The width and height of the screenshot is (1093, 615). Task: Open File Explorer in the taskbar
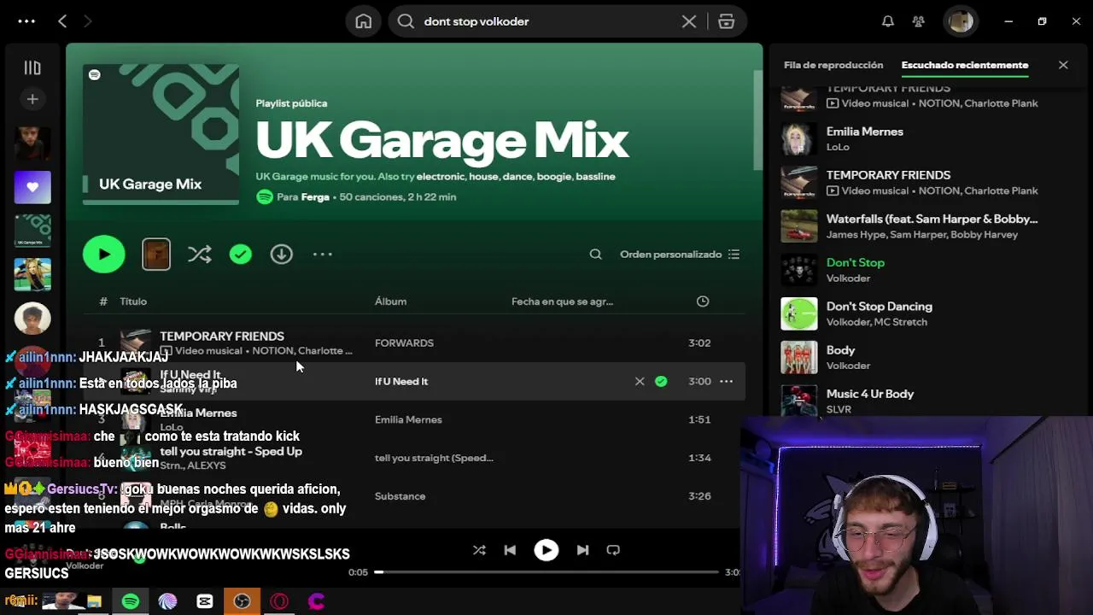(94, 601)
